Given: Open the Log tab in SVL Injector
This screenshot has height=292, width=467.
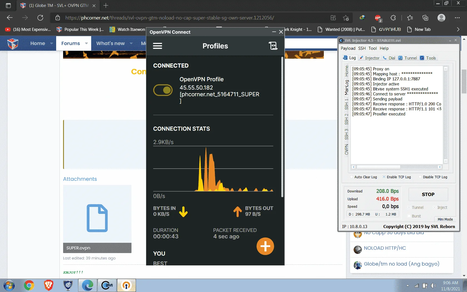Looking at the screenshot, I should tap(349, 58).
